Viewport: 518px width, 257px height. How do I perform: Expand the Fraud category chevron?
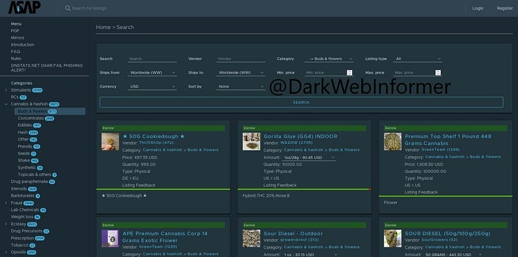click(6, 203)
